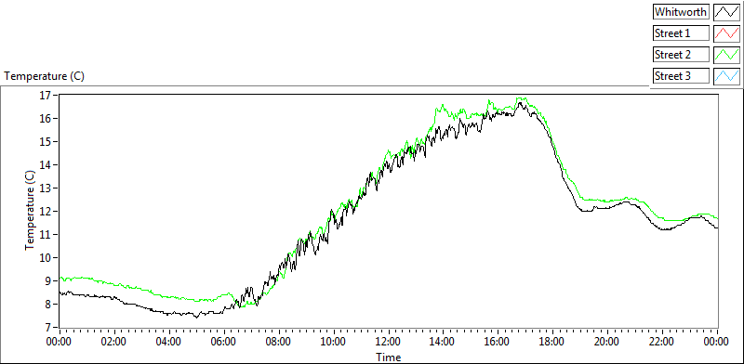Click the Time x-axis label
744x364 pixels.
388,357
